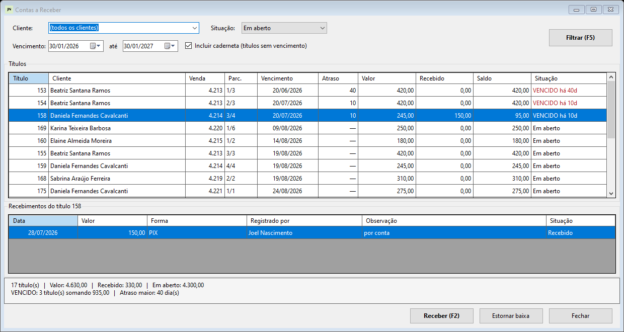Screen dimensions: 624x332
Task: Click the Fechar button
Action: 580,316
